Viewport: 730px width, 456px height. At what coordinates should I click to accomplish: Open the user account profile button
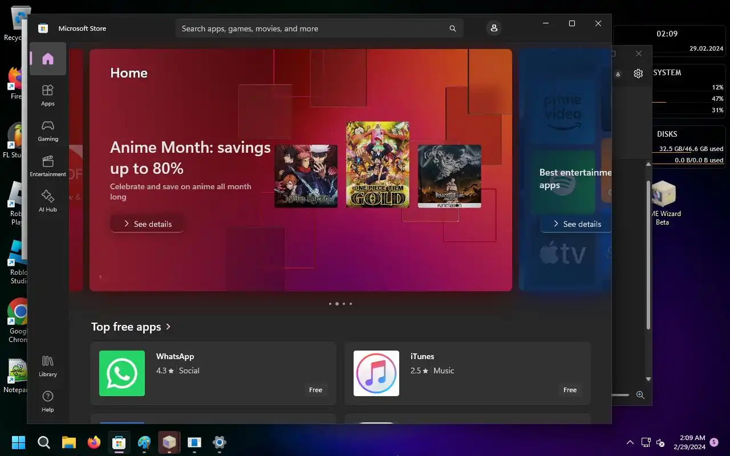point(494,28)
